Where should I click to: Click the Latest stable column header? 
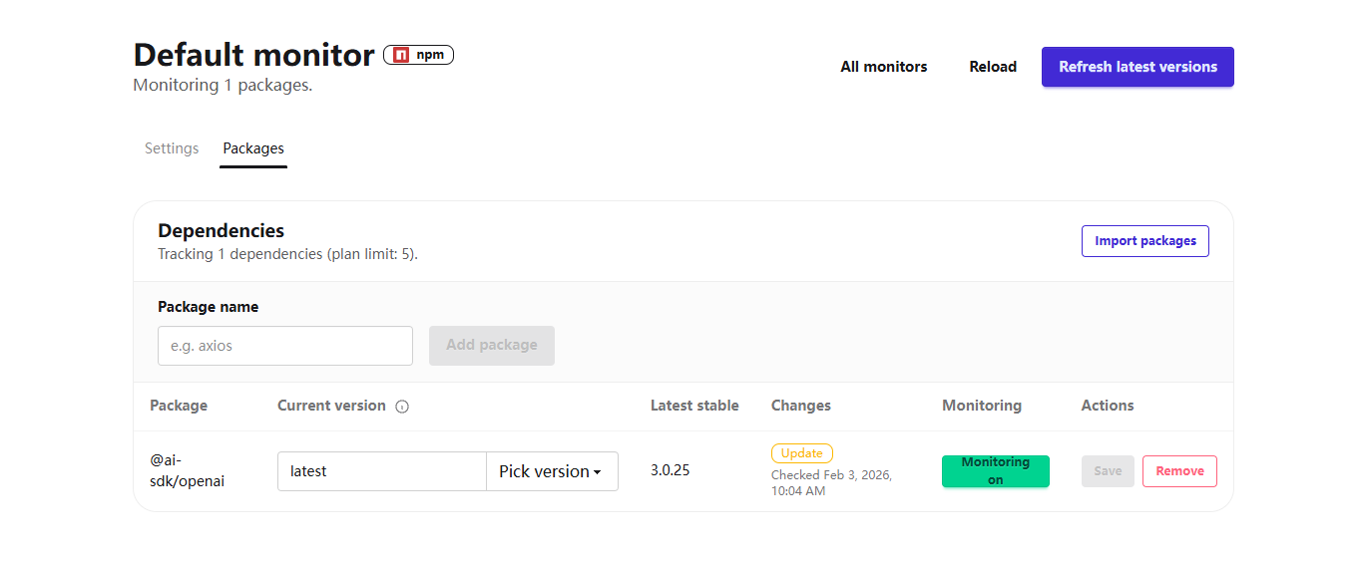click(694, 406)
